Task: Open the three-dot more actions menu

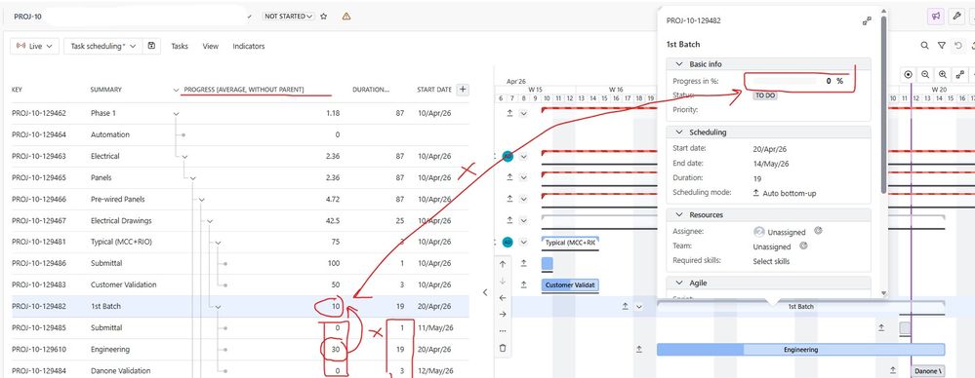Action: point(503,331)
